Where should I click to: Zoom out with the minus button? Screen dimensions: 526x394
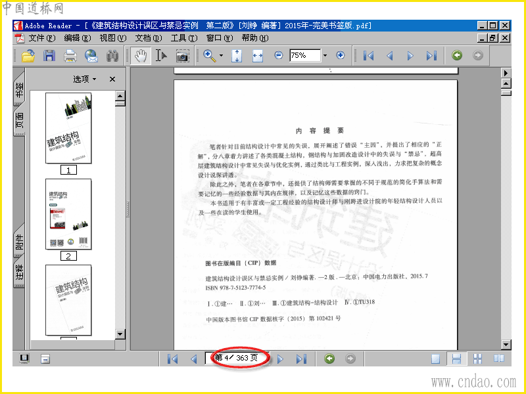[x=278, y=55]
